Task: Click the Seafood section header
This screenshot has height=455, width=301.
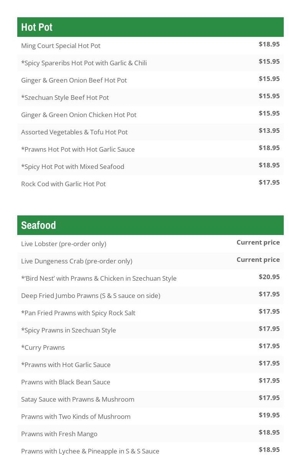Action: [38, 225]
